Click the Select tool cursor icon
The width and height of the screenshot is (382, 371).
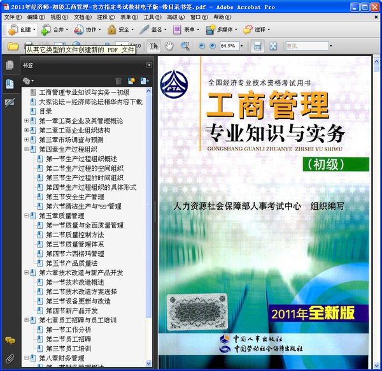153,46
